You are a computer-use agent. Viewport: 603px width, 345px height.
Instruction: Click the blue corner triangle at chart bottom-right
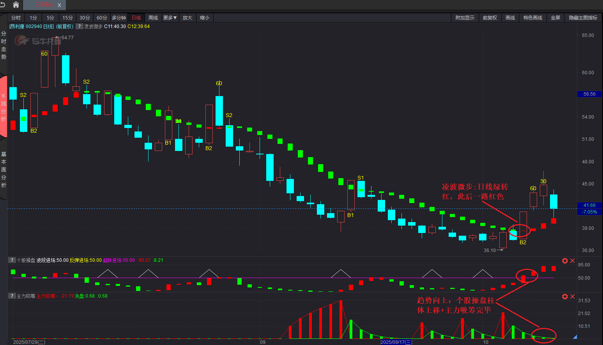point(575,336)
